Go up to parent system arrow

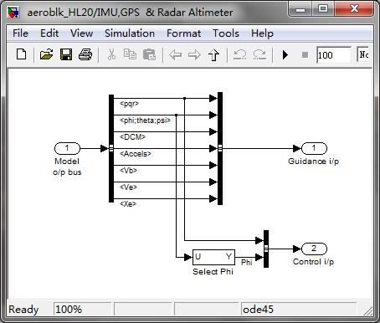pos(213,54)
